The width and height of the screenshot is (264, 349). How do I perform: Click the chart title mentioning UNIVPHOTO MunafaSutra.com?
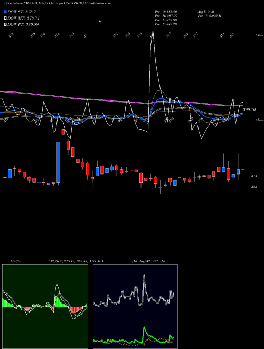(58, 3)
